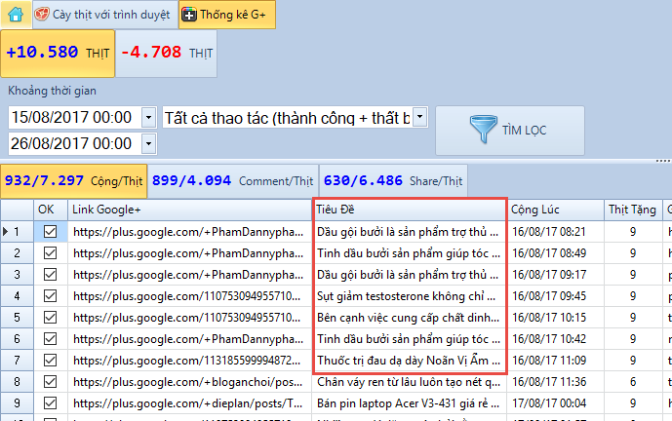
Task: Click the funnel filter icon
Action: point(483,129)
